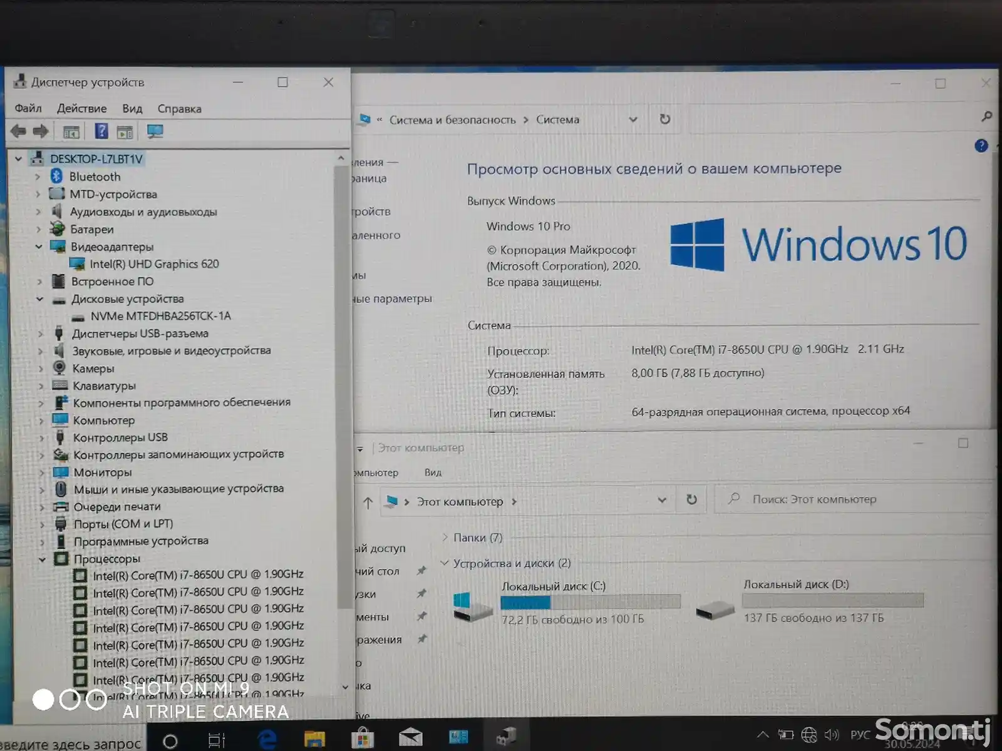Click the C: drive usage bar
This screenshot has height=751, width=1002.
tap(590, 601)
